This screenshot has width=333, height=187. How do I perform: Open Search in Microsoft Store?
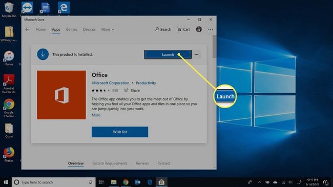coord(163,29)
